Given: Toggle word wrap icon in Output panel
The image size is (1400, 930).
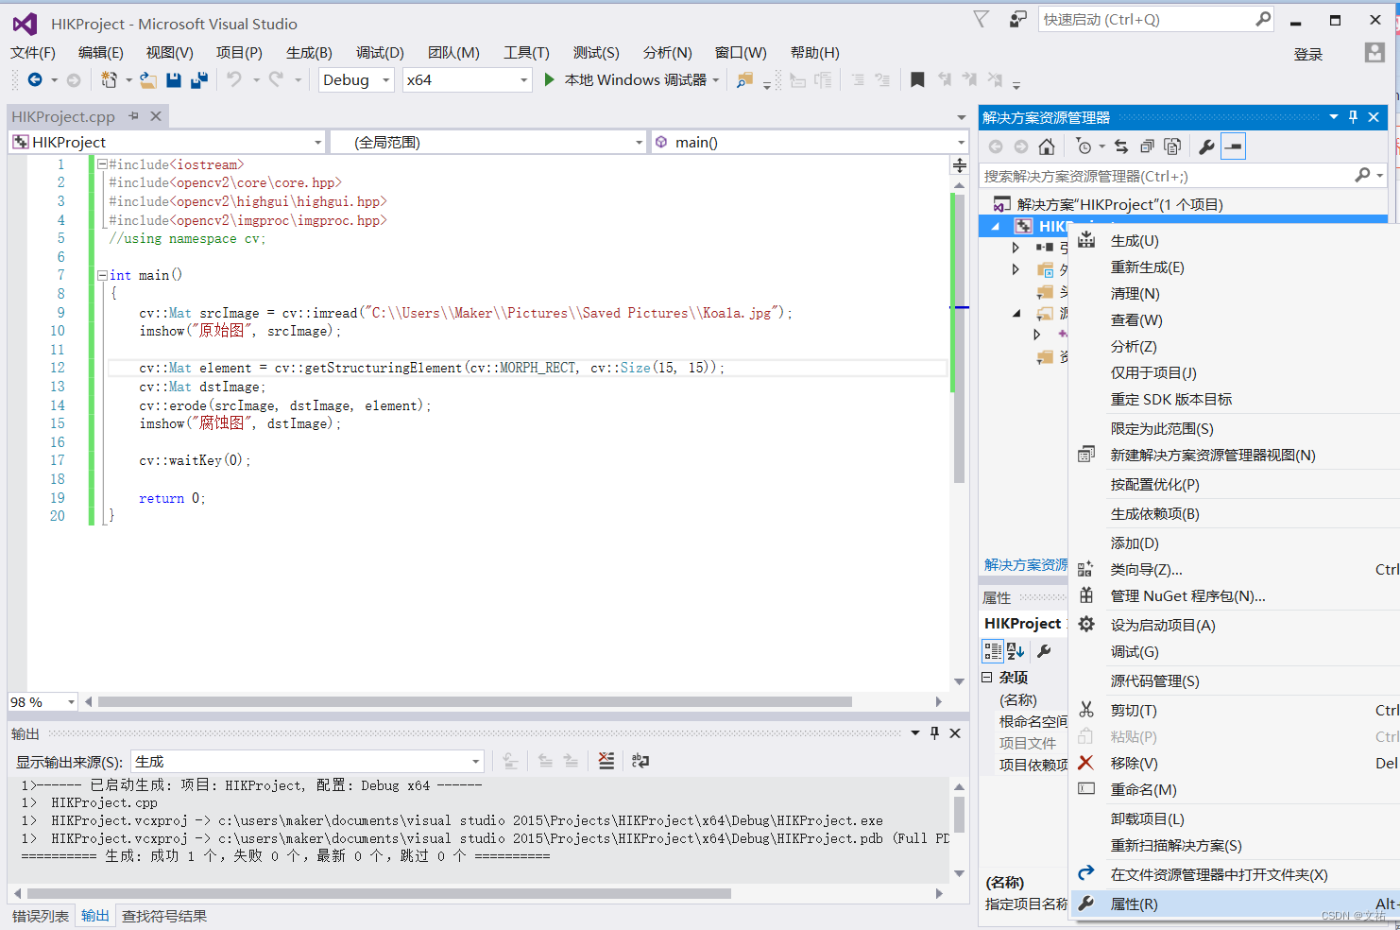Looking at the screenshot, I should tap(640, 761).
